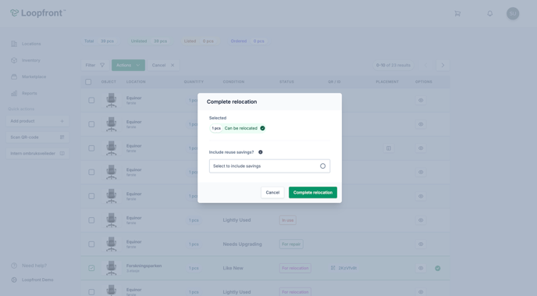This screenshot has width=537, height=296.
Task: Click the plus icon on Add product
Action: (x=62, y=121)
